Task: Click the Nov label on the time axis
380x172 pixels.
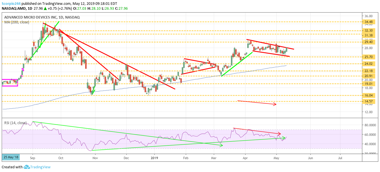Action: coord(95,157)
